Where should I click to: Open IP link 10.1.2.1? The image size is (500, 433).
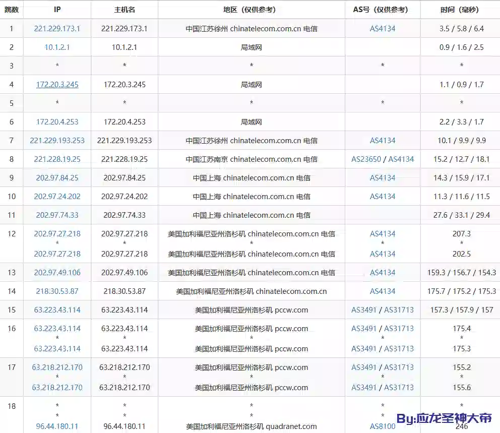[57, 47]
